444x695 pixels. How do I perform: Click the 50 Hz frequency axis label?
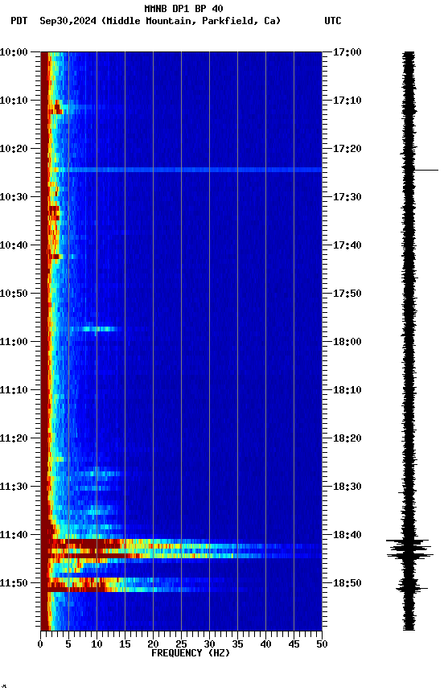(323, 644)
